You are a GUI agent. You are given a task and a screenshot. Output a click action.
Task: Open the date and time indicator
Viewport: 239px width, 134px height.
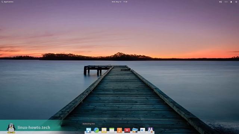pyautogui.click(x=119, y=2)
